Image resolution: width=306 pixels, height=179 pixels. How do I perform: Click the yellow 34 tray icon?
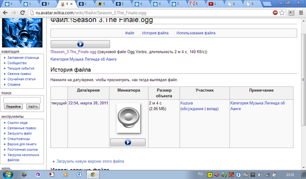(210, 175)
